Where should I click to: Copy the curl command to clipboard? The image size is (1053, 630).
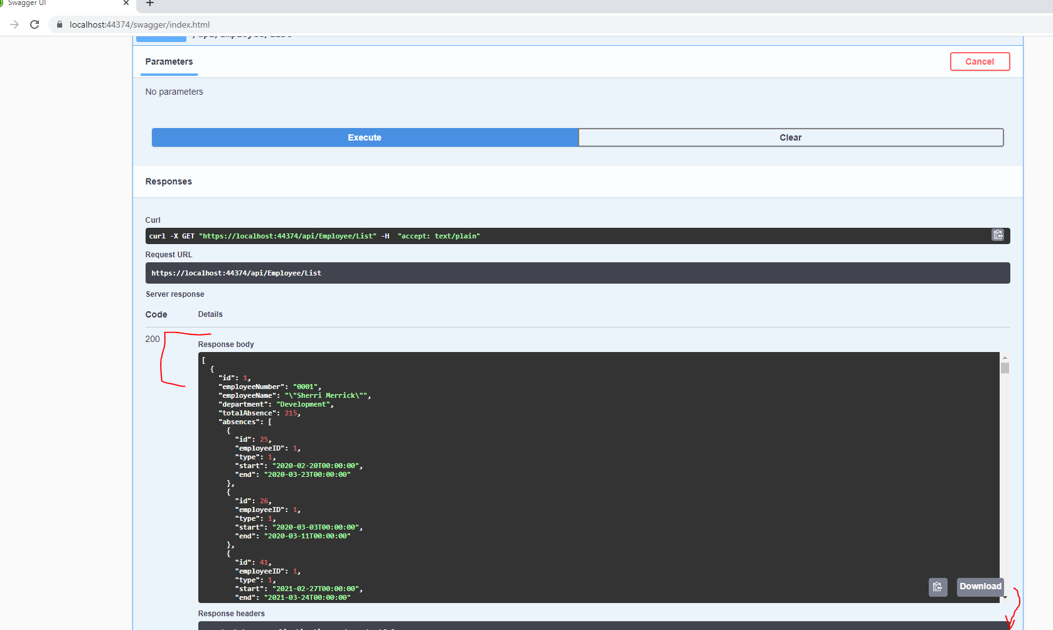tap(998, 235)
